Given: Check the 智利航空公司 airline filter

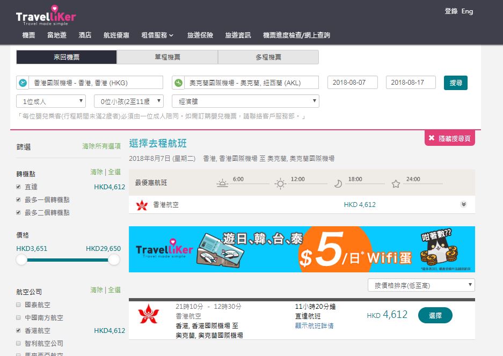Looking at the screenshot, I should (x=19, y=343).
